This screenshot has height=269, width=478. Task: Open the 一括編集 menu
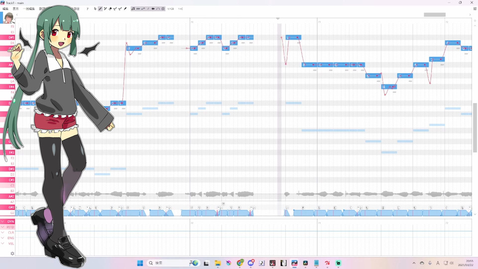(29, 9)
